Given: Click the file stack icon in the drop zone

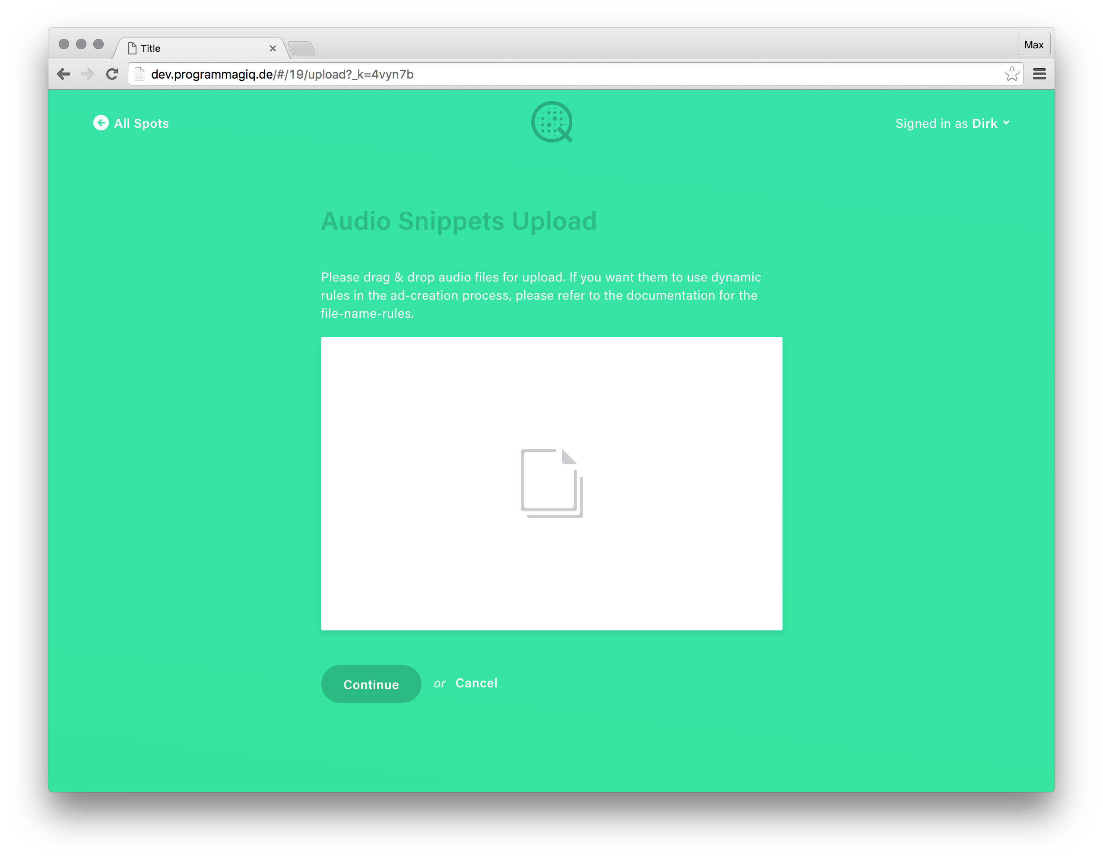Looking at the screenshot, I should (x=551, y=483).
